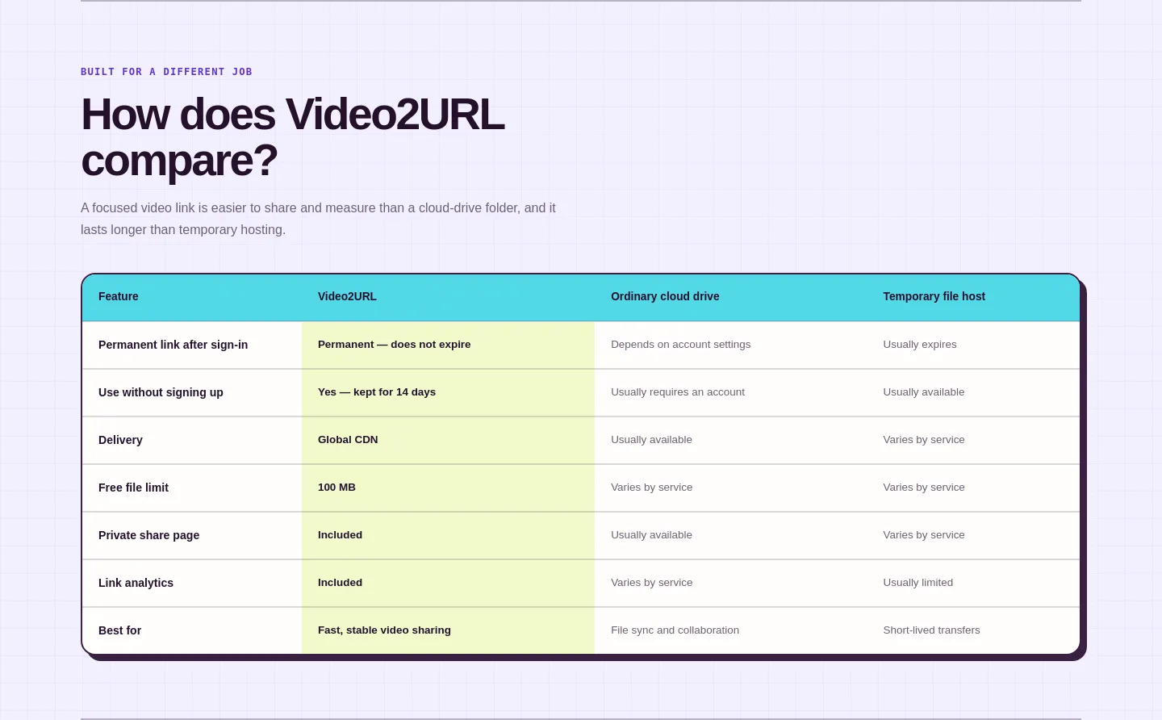Click the 'A focused video link is easier' paragraph

pos(318,219)
